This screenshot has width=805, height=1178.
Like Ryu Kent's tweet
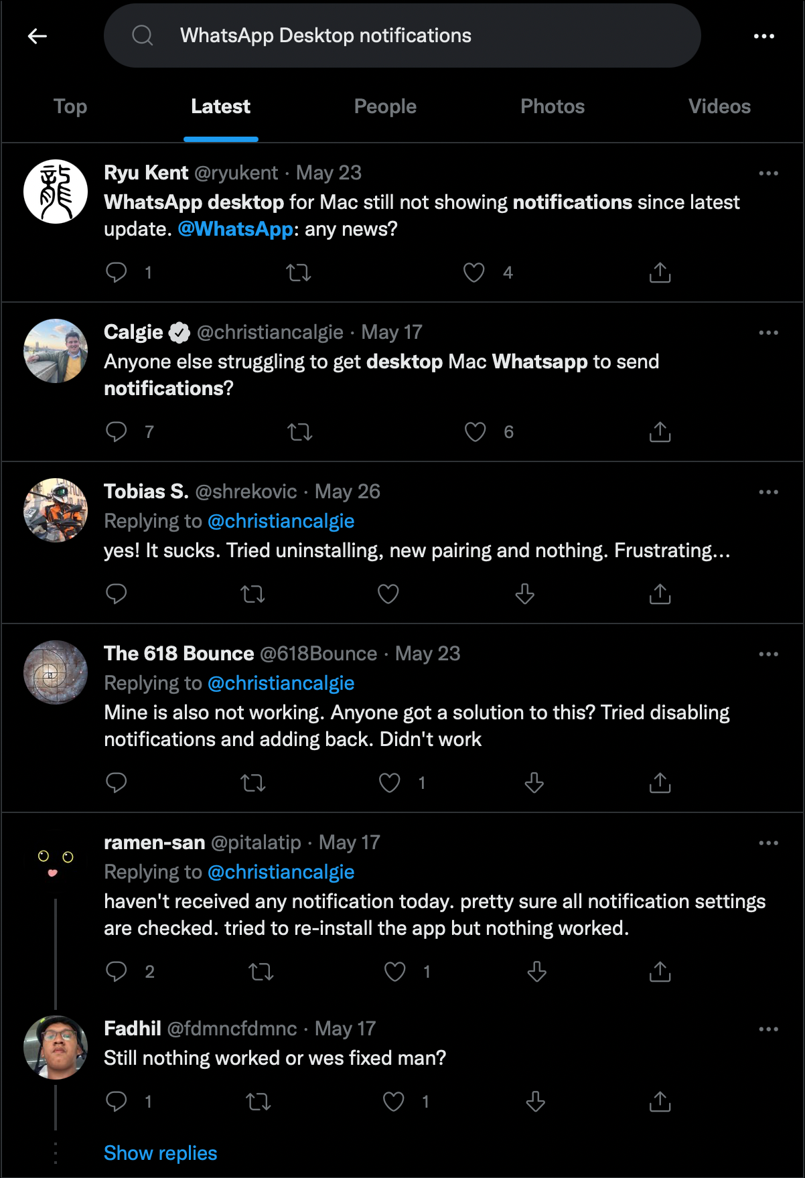(474, 273)
